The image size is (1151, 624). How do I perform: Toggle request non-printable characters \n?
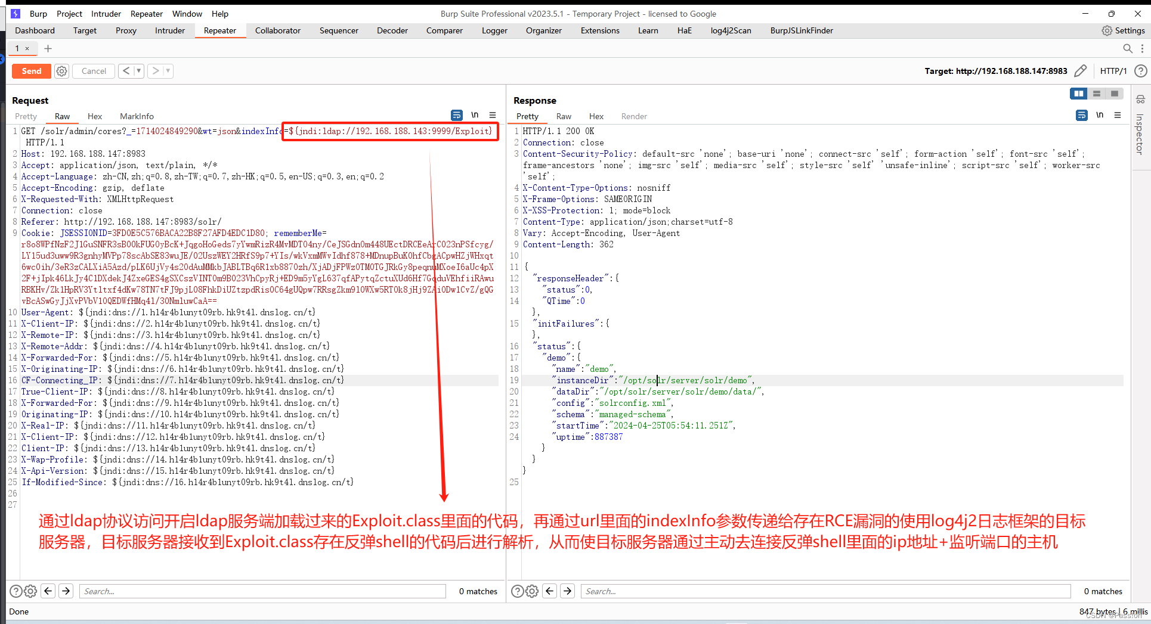click(475, 115)
